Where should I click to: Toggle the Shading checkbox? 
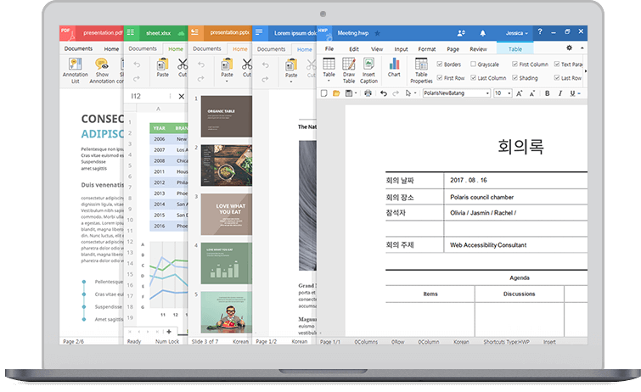(x=514, y=78)
